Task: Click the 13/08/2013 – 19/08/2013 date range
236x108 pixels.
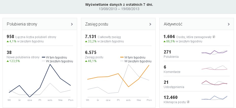Action: click(x=118, y=9)
